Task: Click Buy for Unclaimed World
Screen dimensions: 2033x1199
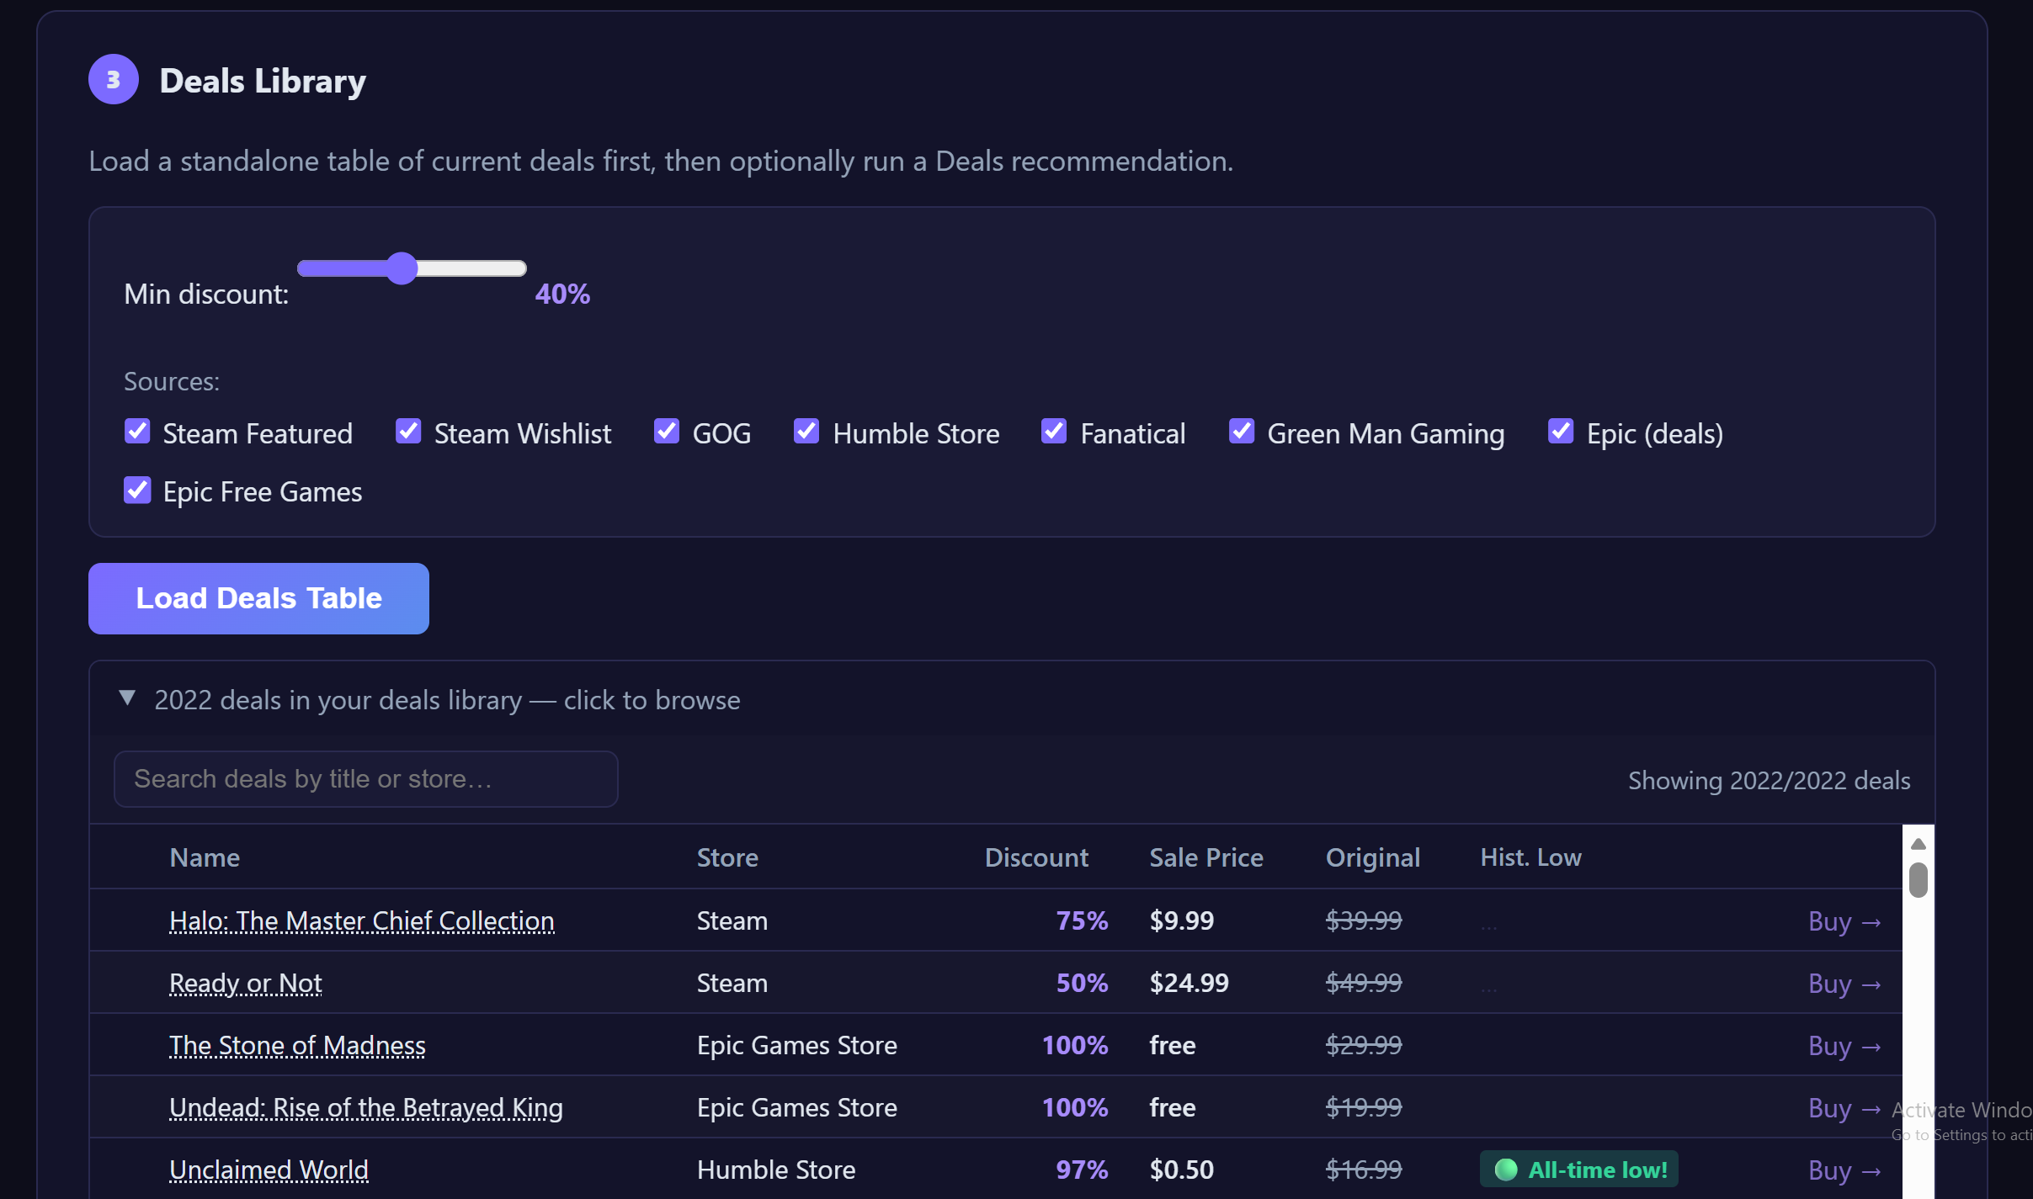Action: click(1844, 1170)
